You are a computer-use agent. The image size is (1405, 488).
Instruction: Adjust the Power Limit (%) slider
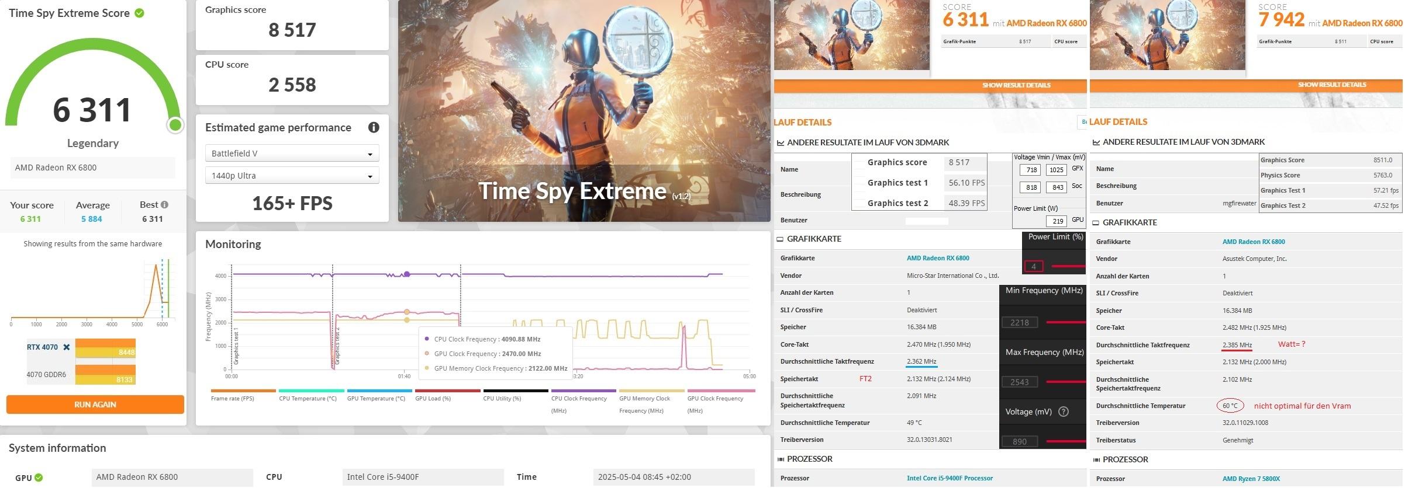[1068, 266]
